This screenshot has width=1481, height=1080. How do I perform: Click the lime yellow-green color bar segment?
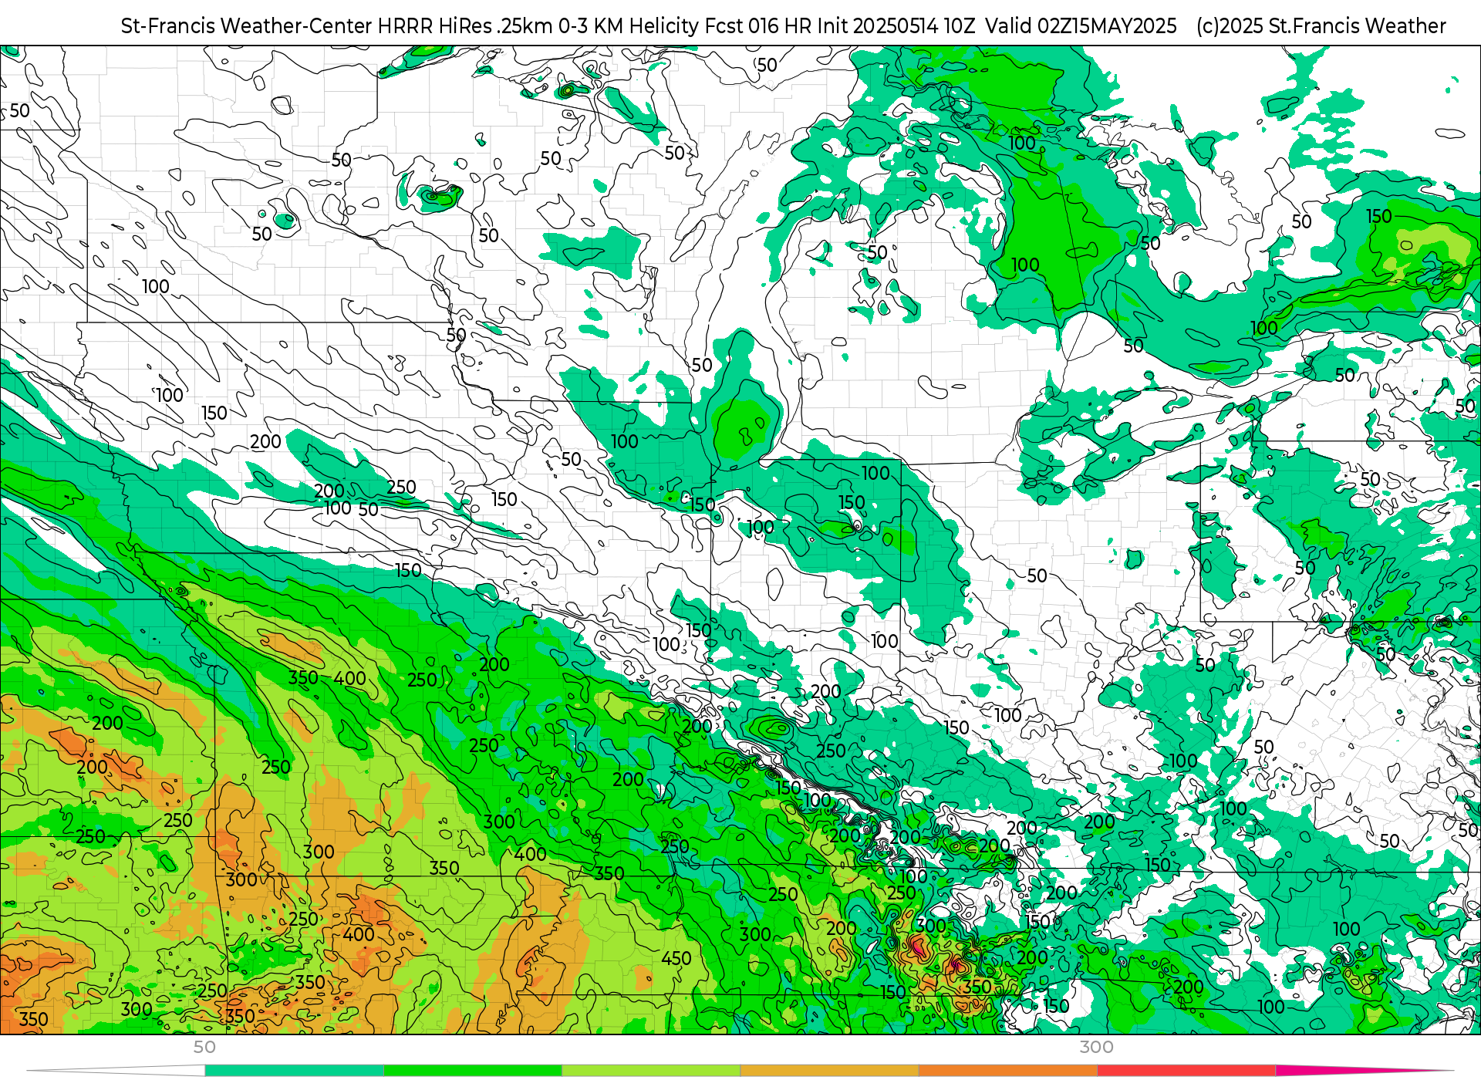click(x=650, y=1071)
